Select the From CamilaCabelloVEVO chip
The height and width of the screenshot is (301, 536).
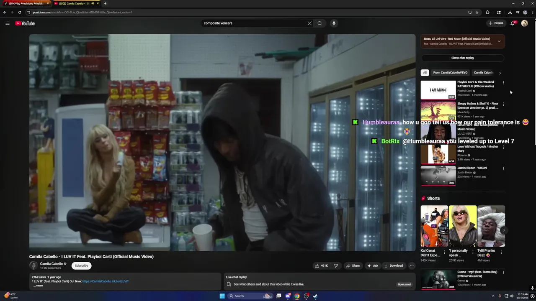click(x=450, y=73)
